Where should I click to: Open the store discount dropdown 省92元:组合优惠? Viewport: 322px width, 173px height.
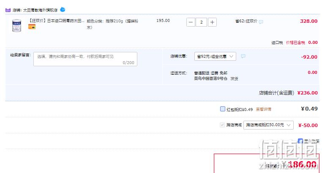click(x=215, y=57)
